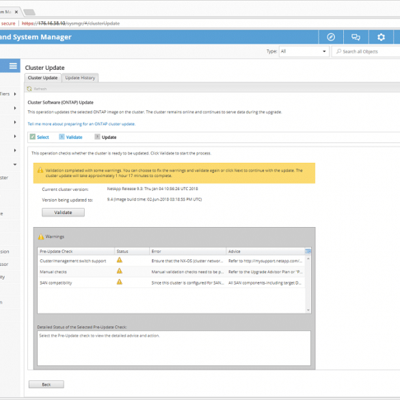Click the Select step checkmark icon
Image resolution: width=400 pixels, height=400 pixels.
[x=32, y=137]
